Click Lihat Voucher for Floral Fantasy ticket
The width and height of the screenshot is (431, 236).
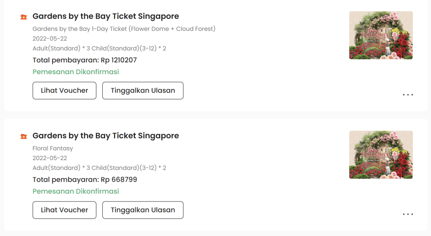click(x=64, y=210)
